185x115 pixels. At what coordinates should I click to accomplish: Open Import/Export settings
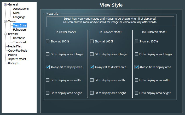tap(17, 59)
